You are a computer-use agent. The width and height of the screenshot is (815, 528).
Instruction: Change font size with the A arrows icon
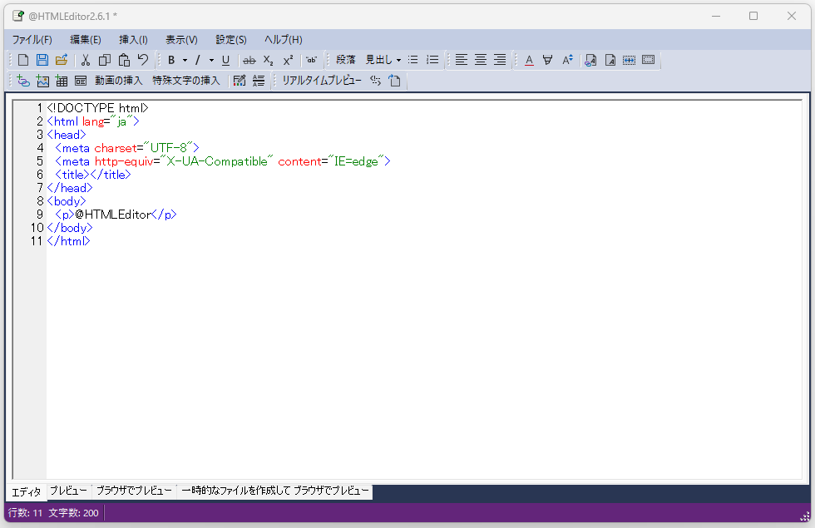[567, 60]
